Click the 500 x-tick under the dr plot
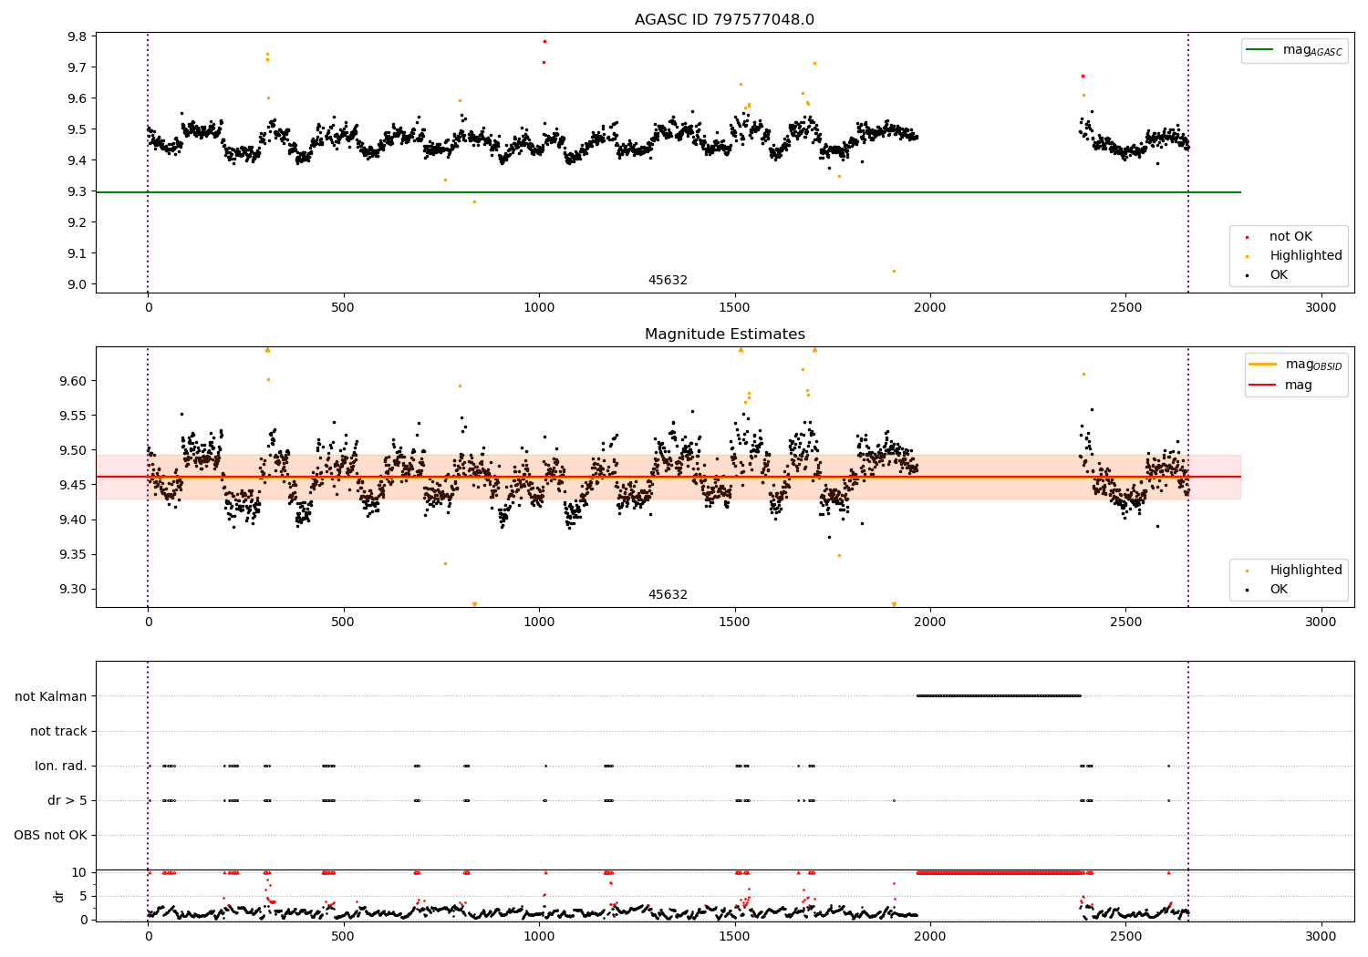The image size is (1368, 957). click(x=343, y=936)
